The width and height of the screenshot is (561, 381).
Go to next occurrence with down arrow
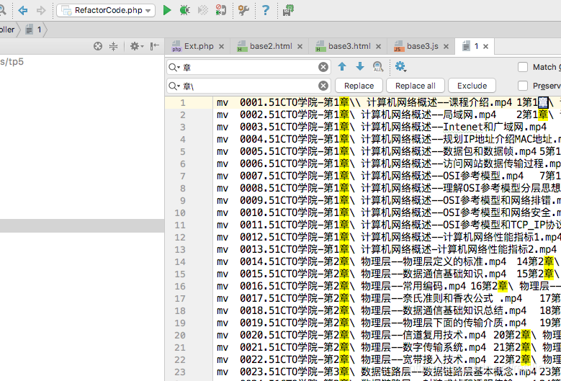coord(360,66)
